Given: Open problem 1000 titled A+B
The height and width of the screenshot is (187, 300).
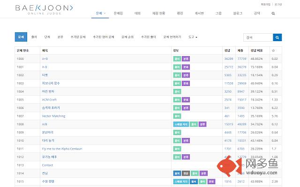Looking at the screenshot, I should coord(45,59).
